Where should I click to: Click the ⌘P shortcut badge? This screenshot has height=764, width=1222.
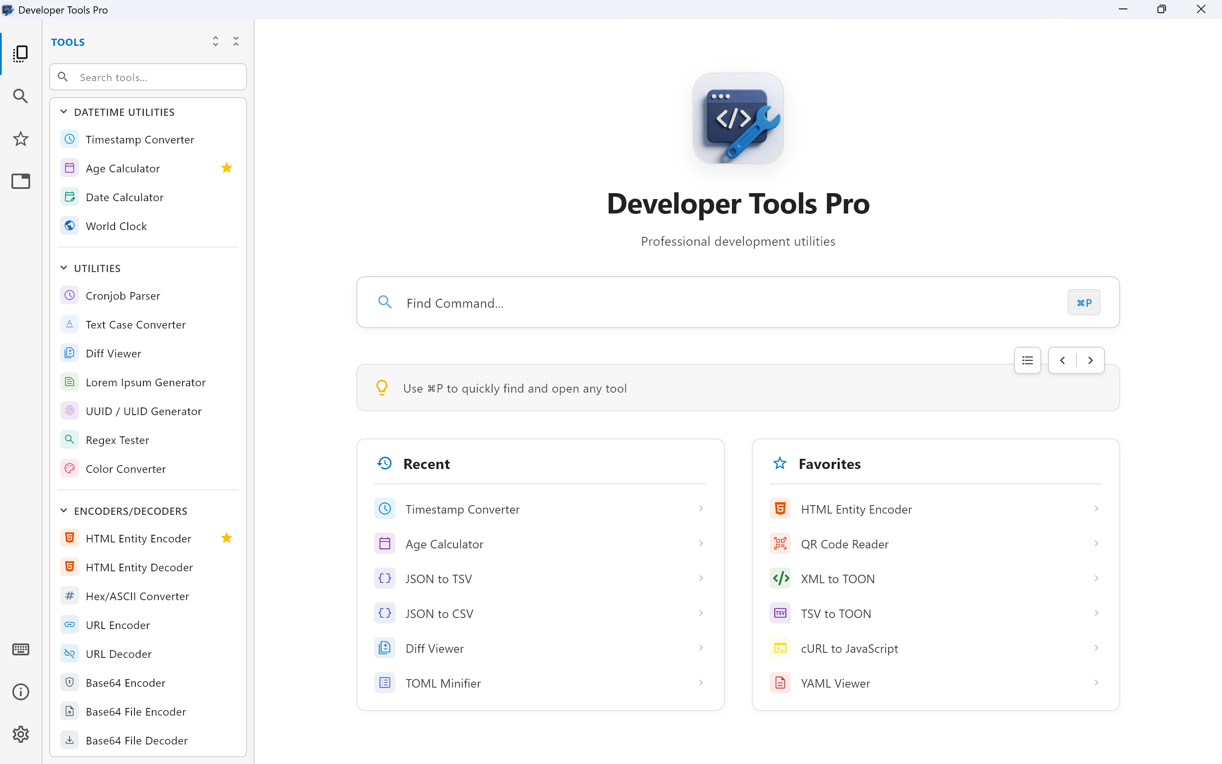(1084, 303)
